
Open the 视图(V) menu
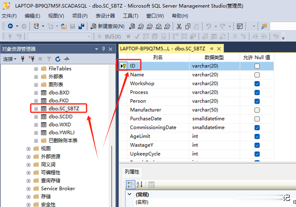56,16
